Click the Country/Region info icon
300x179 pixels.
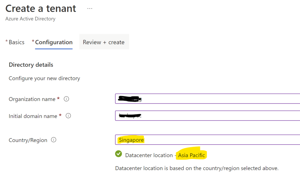tap(54, 140)
